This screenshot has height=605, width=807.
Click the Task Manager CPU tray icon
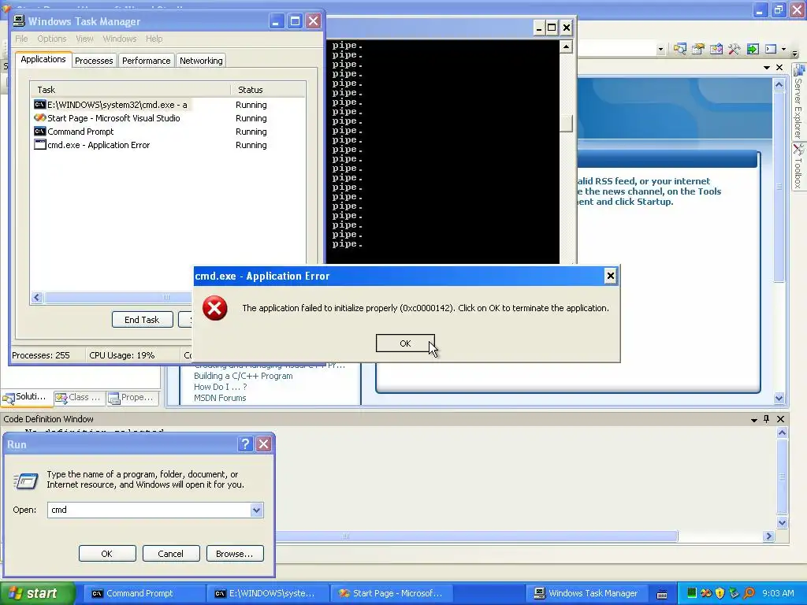(x=692, y=593)
